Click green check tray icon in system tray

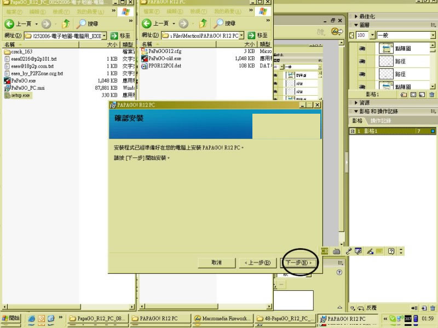(x=393, y=319)
